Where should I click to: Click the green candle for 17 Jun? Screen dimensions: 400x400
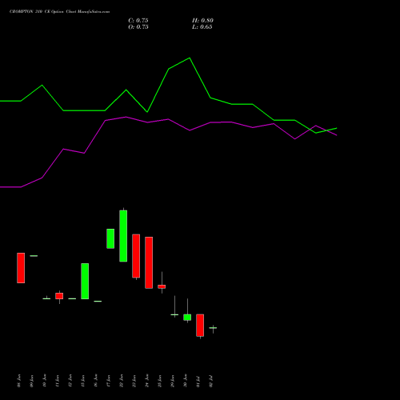click(x=110, y=238)
